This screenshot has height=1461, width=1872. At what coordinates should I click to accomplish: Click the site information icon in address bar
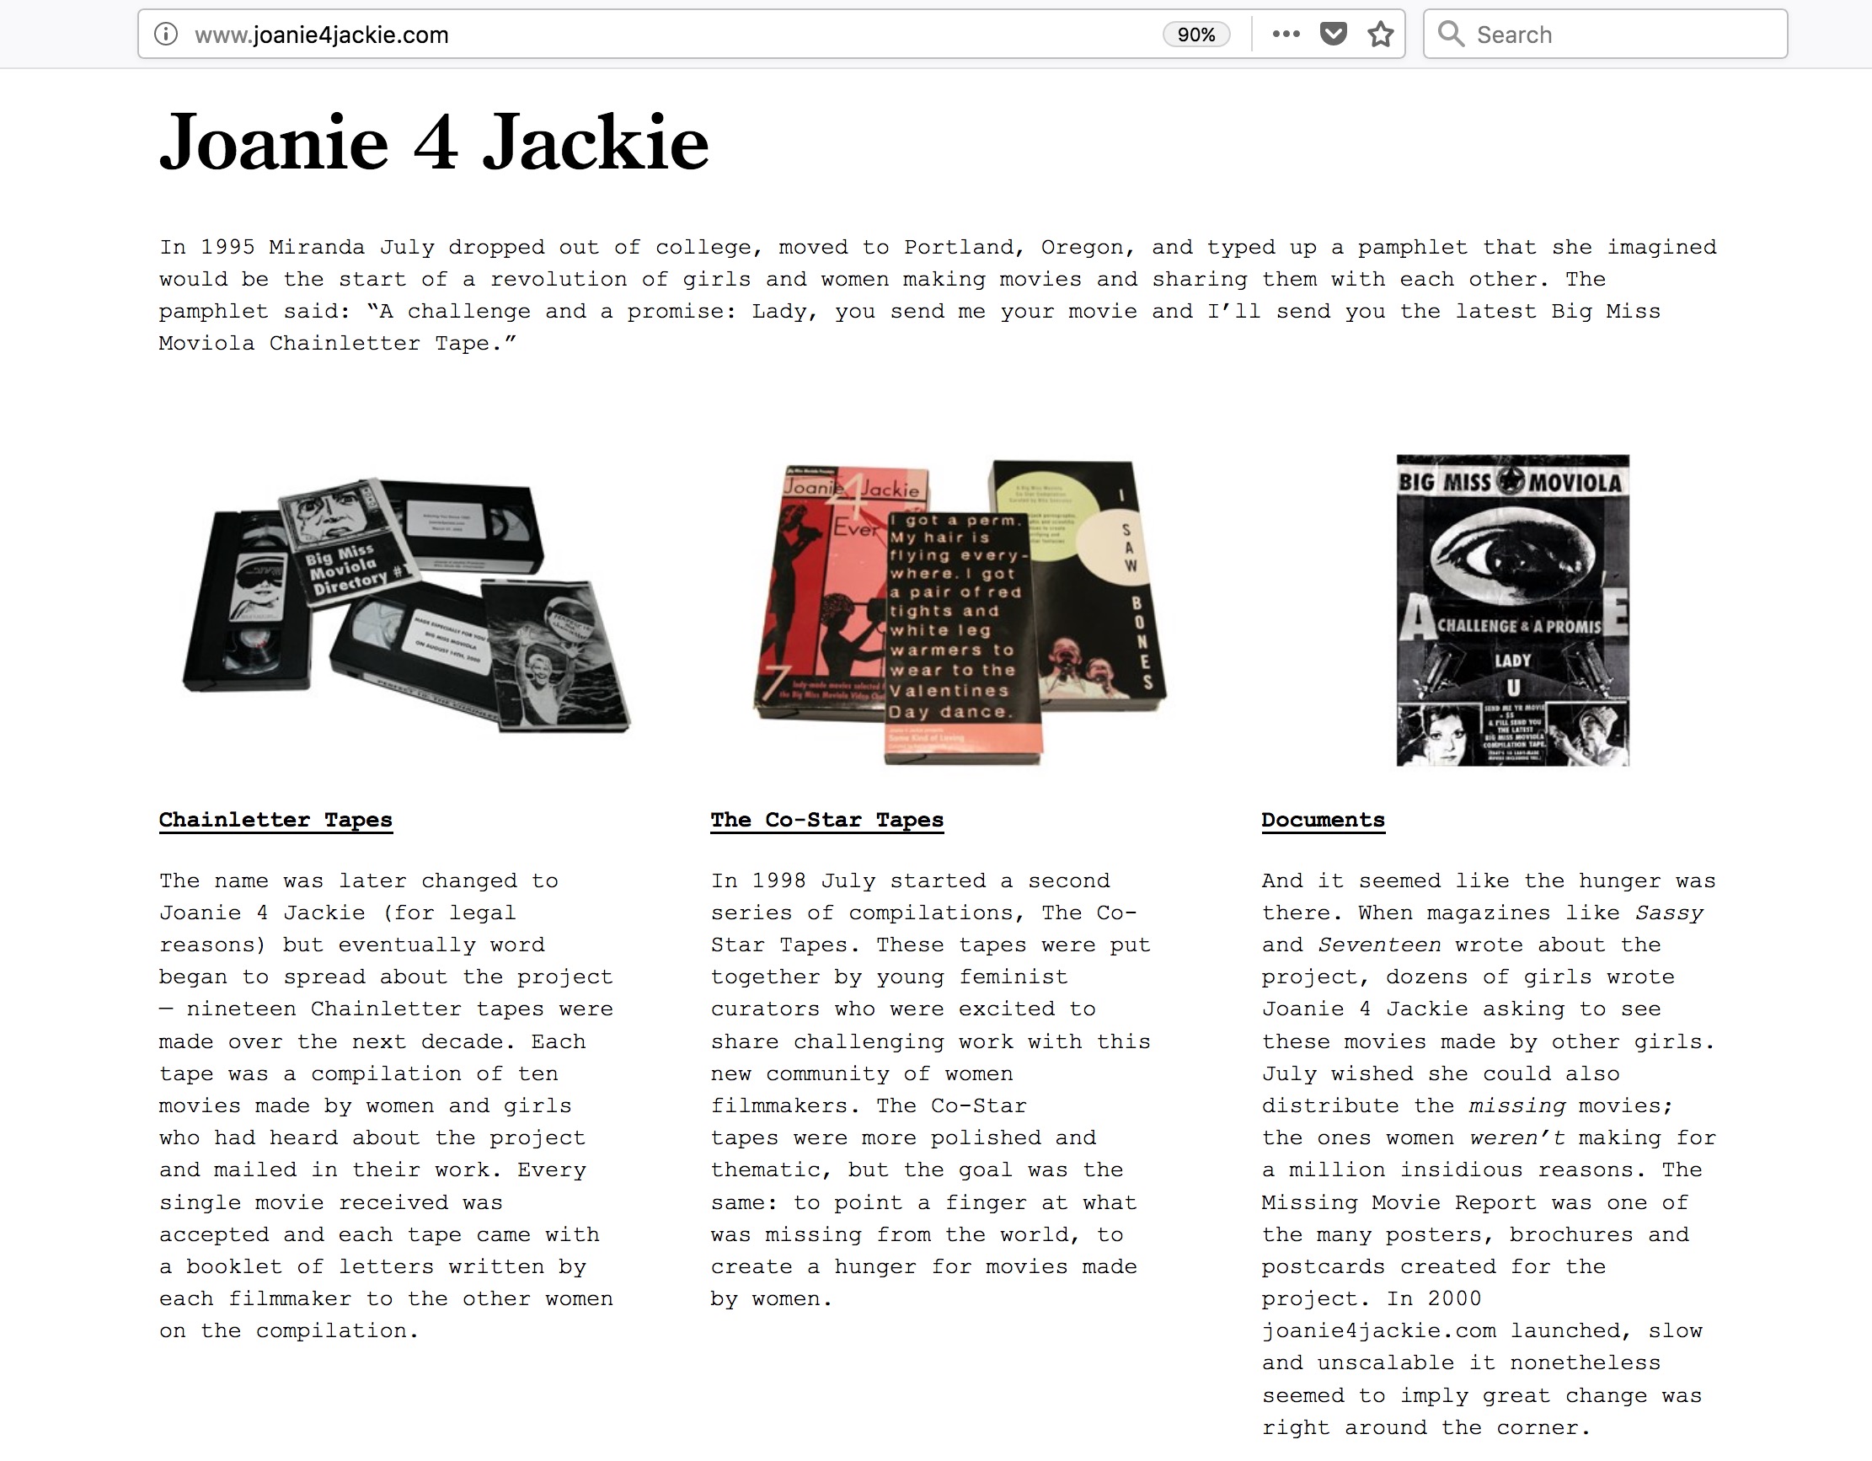tap(165, 35)
